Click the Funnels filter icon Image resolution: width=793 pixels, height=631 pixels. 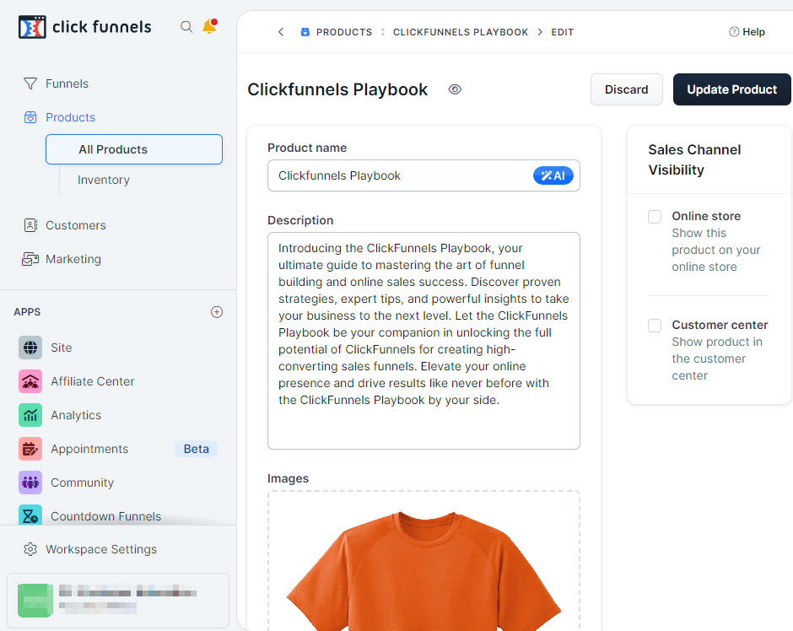30,84
